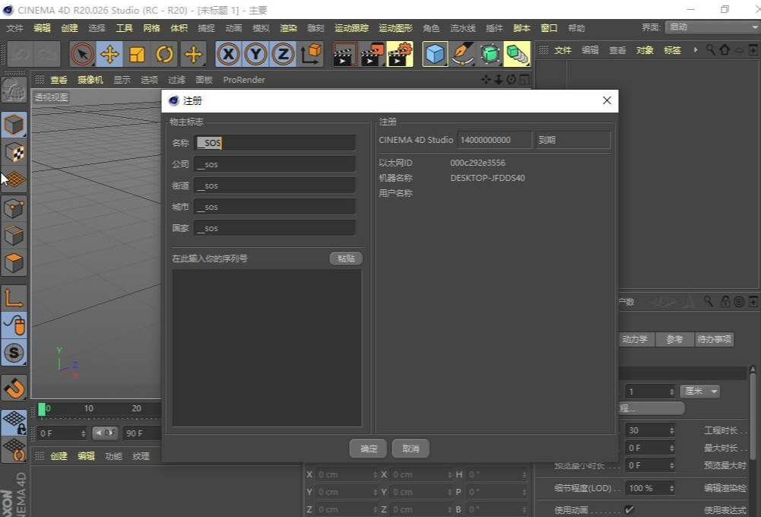Image resolution: width=761 pixels, height=517 pixels.
Task: Toggle Viewport Solo S icon
Action: [x=14, y=353]
